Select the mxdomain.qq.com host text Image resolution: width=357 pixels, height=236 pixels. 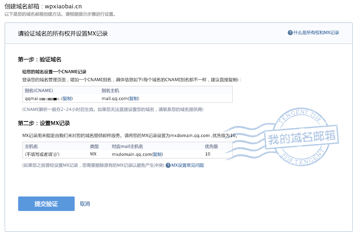(132, 154)
